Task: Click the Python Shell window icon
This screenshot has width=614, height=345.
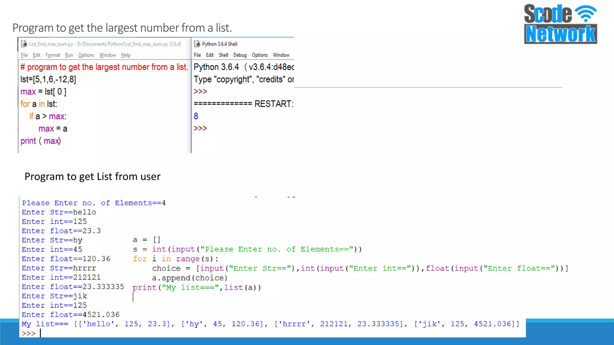Action: 197,44
